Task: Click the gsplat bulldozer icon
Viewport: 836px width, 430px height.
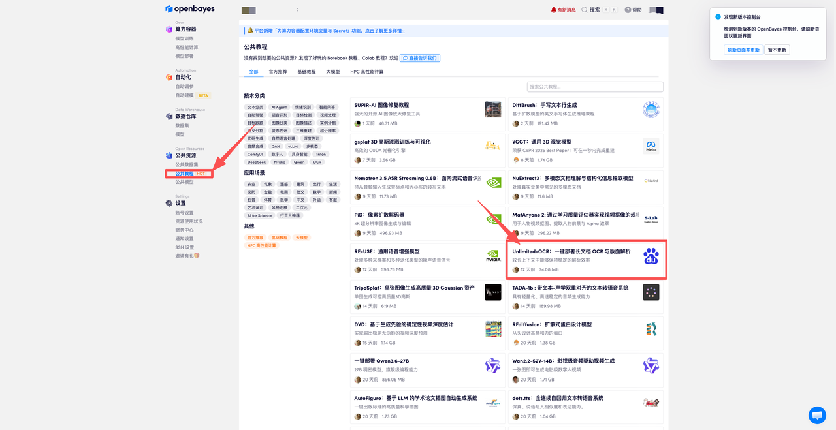Action: [493, 146]
